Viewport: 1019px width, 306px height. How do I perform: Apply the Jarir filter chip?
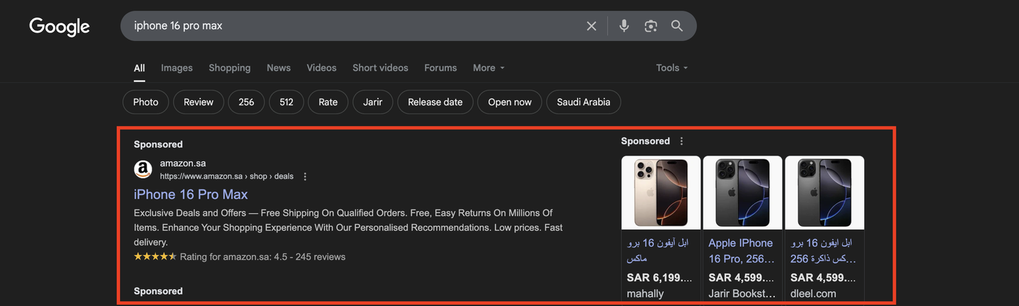coord(373,102)
